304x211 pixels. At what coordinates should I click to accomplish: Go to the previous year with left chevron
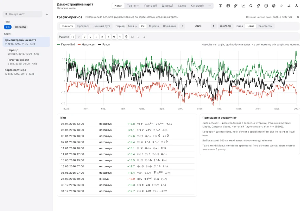(182, 26)
